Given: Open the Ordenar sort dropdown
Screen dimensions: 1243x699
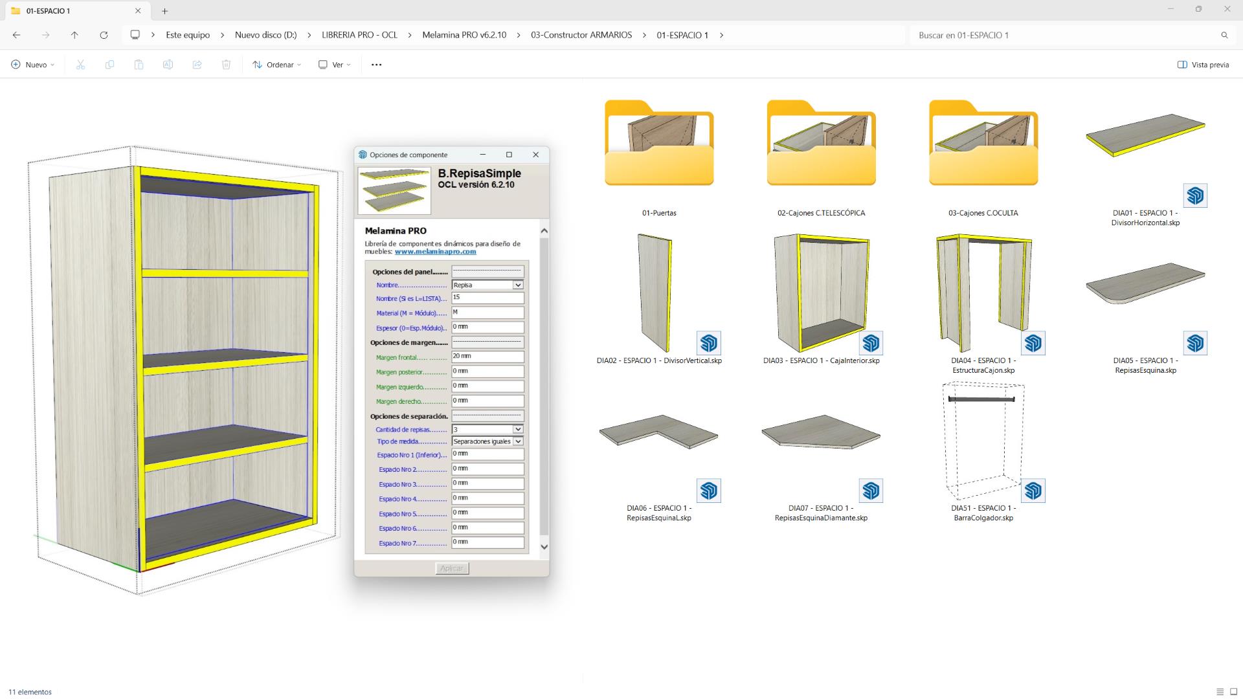Looking at the screenshot, I should 277,65.
